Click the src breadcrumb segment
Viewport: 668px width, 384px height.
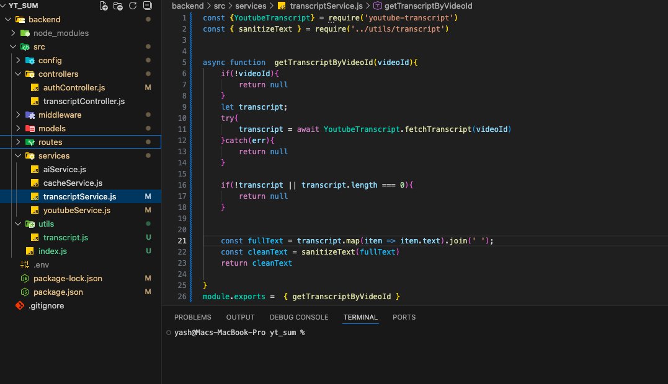click(220, 6)
